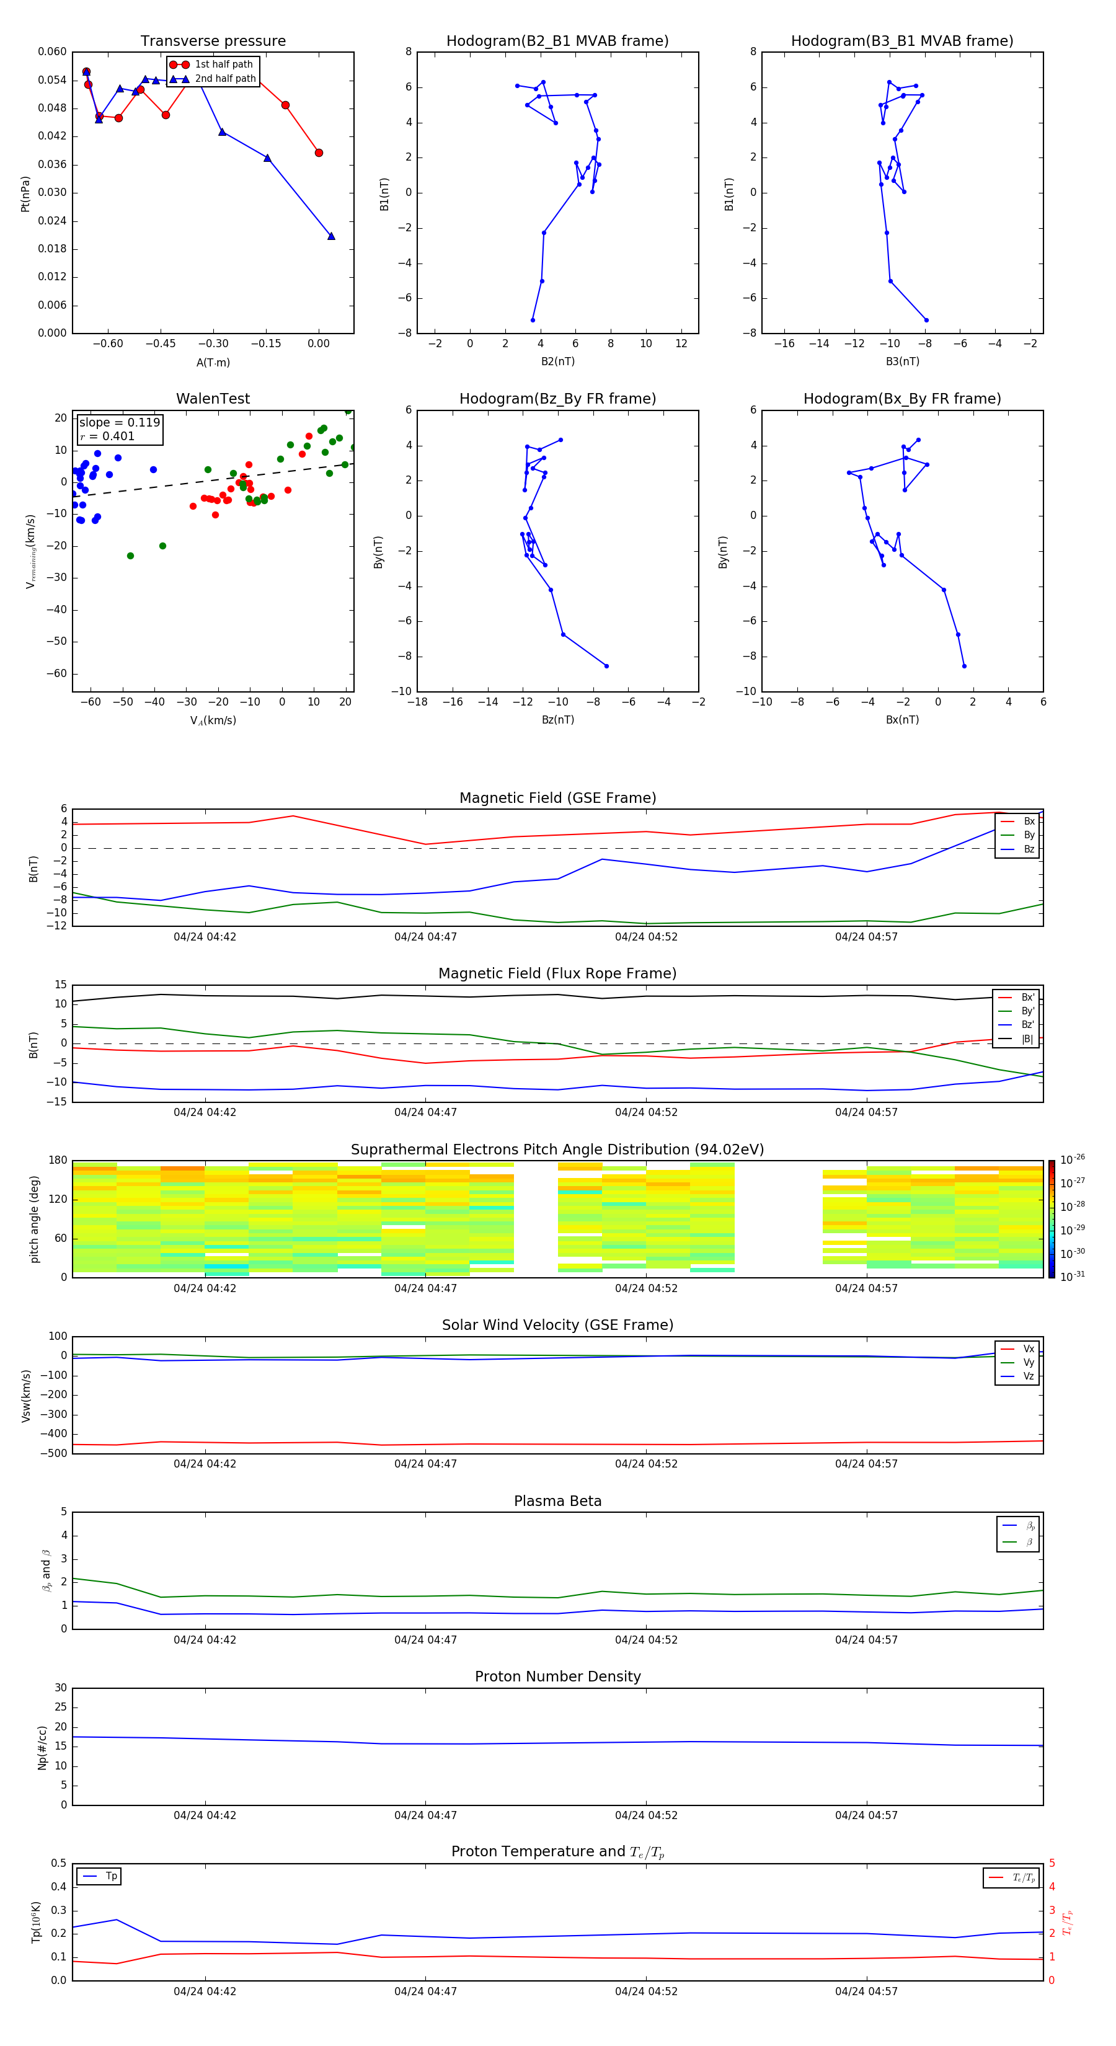The width and height of the screenshot is (1116, 2046).
Task: Click '04/24 04:52' tick in Plasma Beta panel
Action: (647, 1640)
